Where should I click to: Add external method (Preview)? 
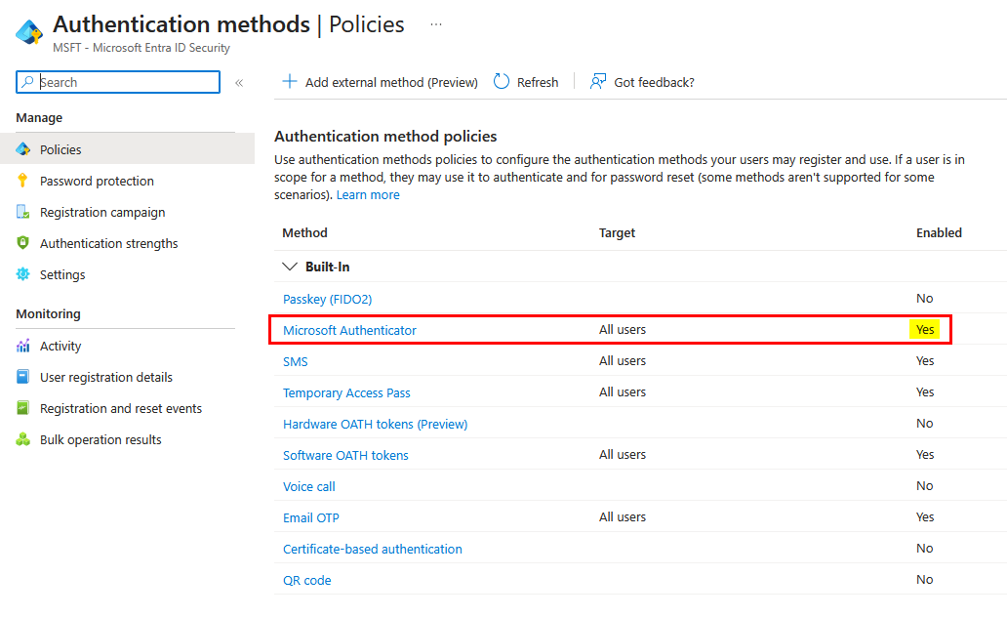[380, 82]
